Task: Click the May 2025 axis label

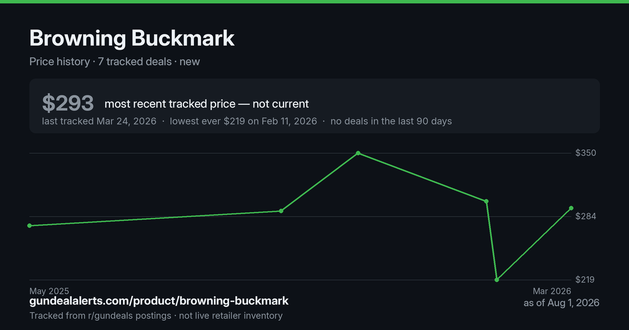Action: (x=49, y=291)
